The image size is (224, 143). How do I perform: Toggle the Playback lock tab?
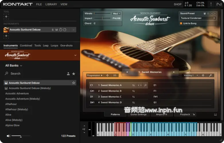pos(187,114)
